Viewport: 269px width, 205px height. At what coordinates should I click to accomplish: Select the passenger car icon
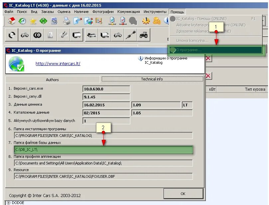pos(92,35)
